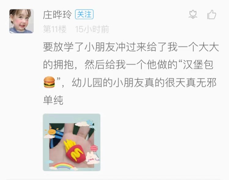Click the quoted text 汉堡包
This screenshot has height=180, width=229.
coord(198,65)
